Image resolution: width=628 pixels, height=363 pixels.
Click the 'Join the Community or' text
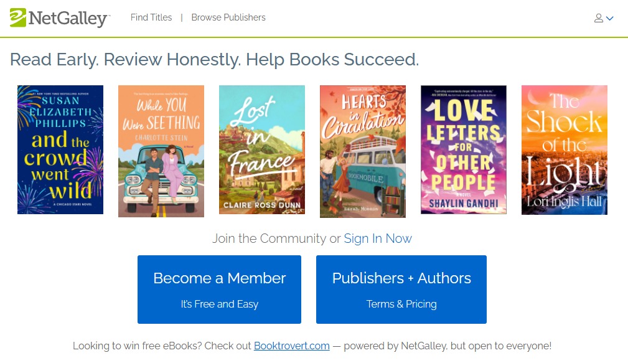click(276, 238)
